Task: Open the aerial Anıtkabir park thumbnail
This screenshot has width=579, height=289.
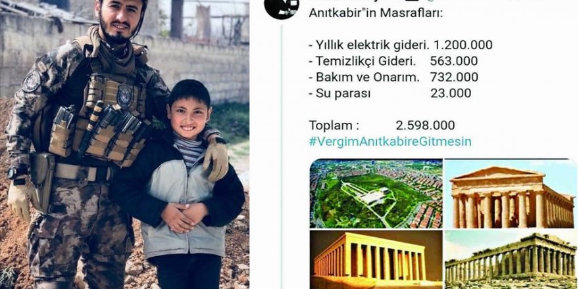Action: (376, 194)
